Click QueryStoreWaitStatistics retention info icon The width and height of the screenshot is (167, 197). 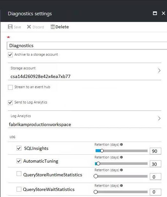tap(121, 186)
